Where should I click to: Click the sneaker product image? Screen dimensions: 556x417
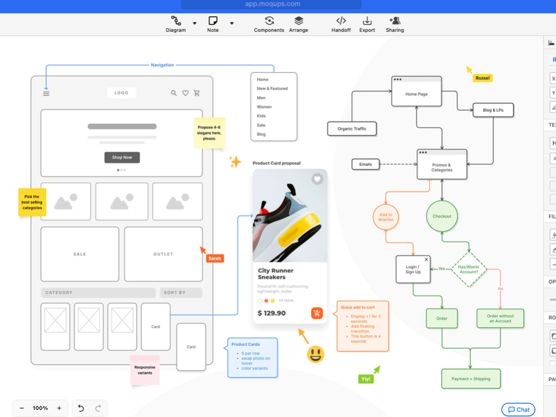[x=290, y=216]
